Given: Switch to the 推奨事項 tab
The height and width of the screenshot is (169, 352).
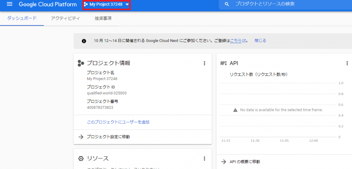Looking at the screenshot, I should pyautogui.click(x=103, y=19).
